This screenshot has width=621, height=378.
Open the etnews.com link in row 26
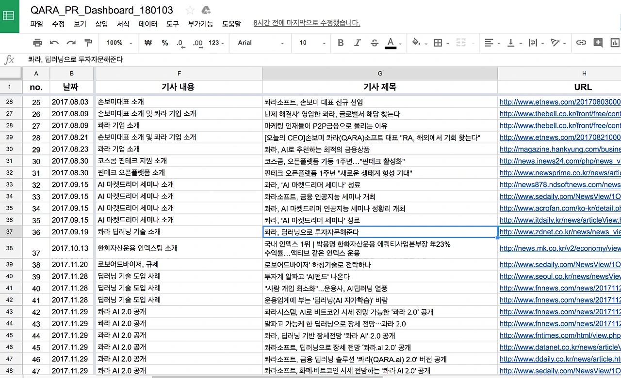[x=560, y=102]
